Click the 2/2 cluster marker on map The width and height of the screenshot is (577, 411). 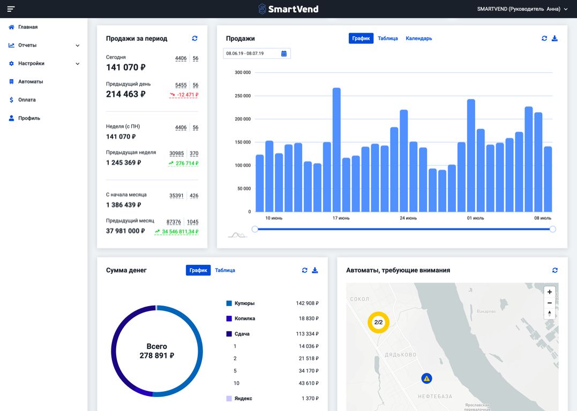click(x=378, y=322)
